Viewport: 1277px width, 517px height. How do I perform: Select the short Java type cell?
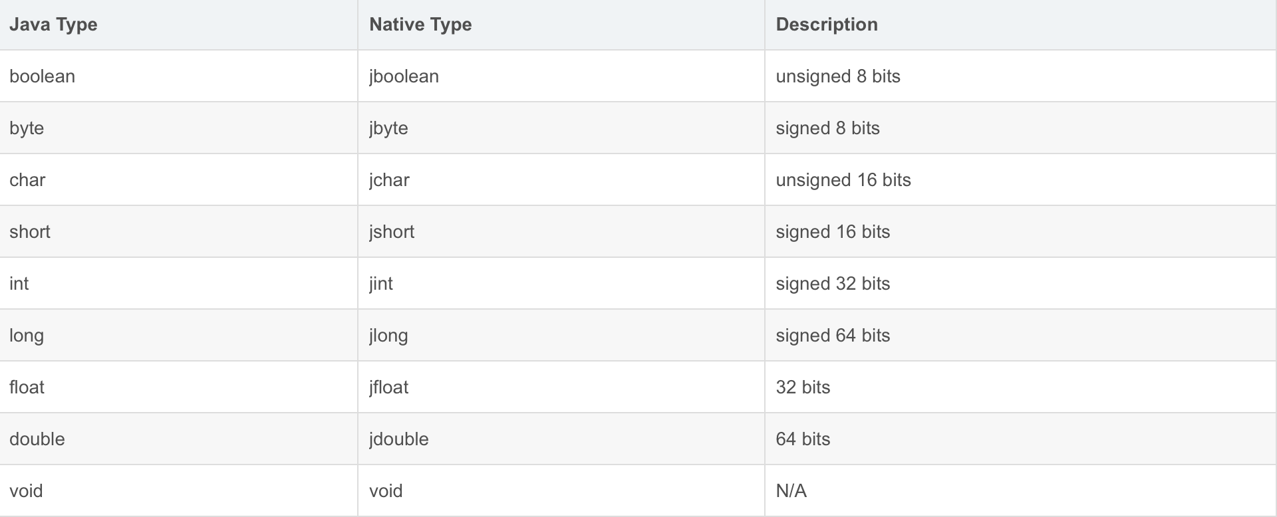(x=30, y=232)
